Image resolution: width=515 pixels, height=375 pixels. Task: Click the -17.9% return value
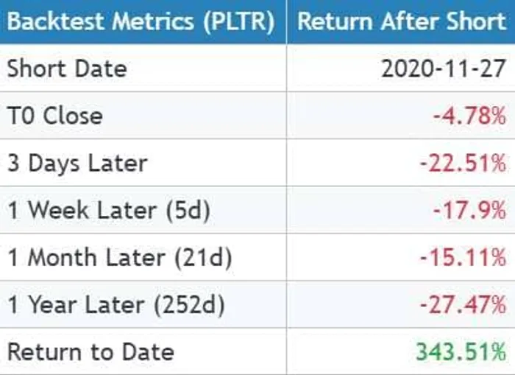coord(469,210)
